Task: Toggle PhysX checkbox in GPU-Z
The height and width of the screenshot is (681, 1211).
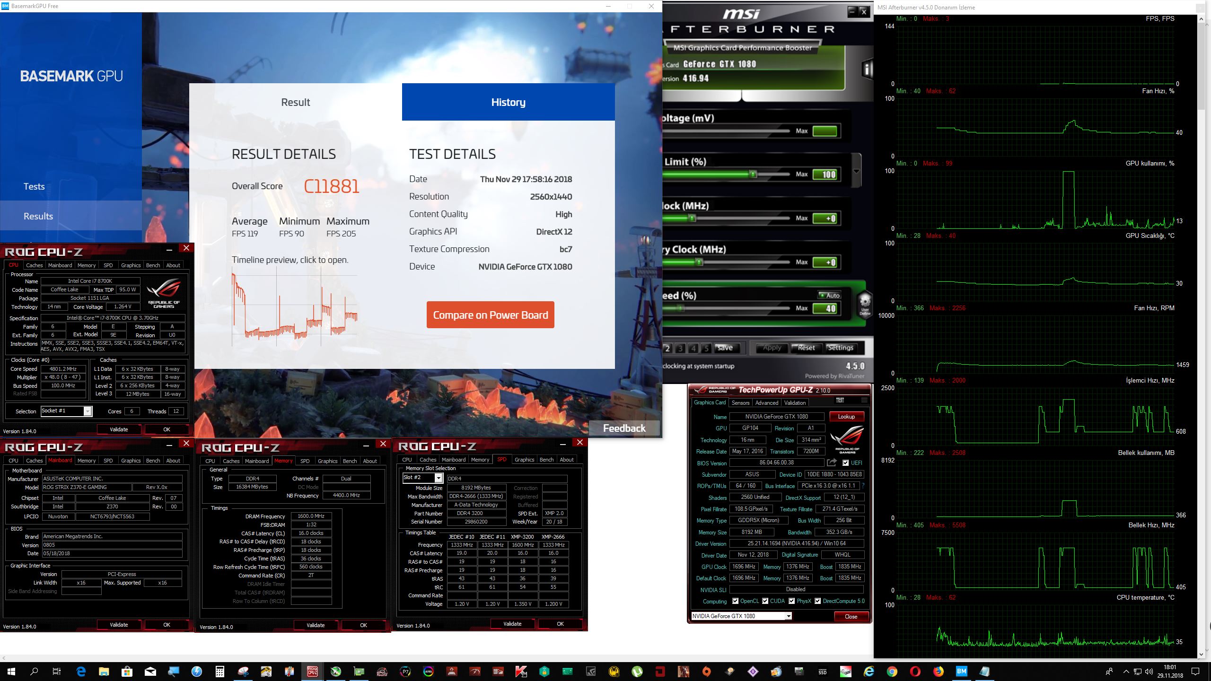Action: (x=791, y=601)
